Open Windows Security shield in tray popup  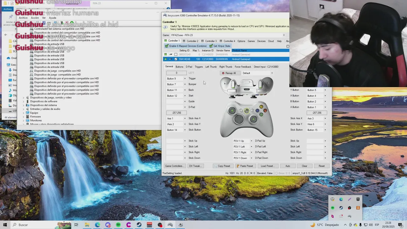(x=333, y=199)
